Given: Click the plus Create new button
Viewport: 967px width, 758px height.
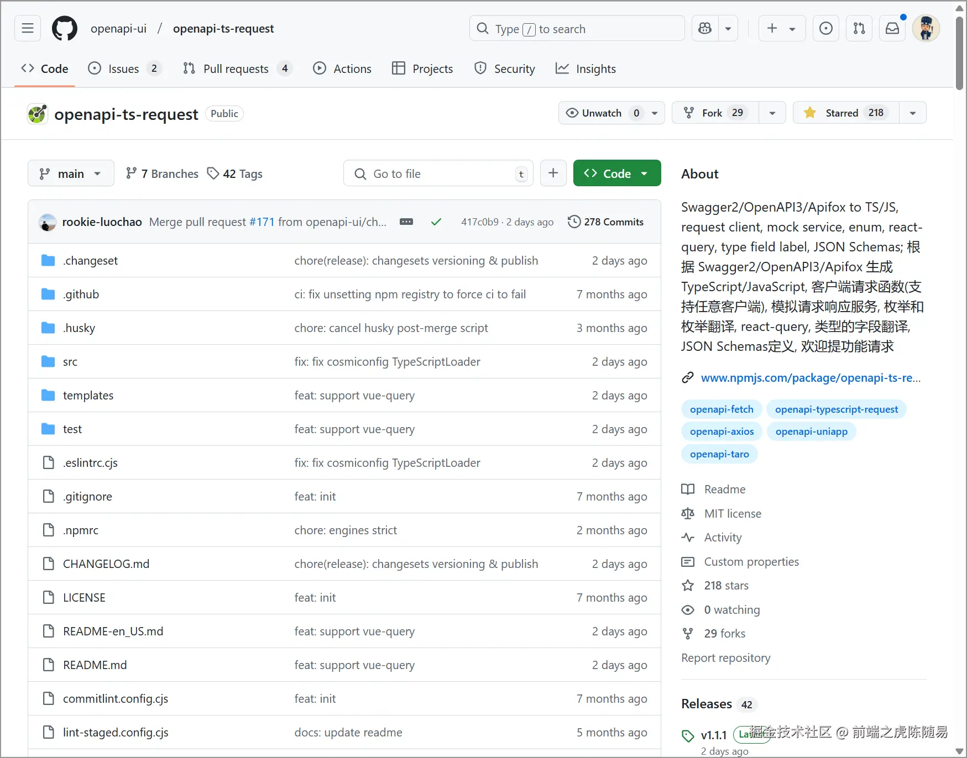Looking at the screenshot, I should coord(772,28).
